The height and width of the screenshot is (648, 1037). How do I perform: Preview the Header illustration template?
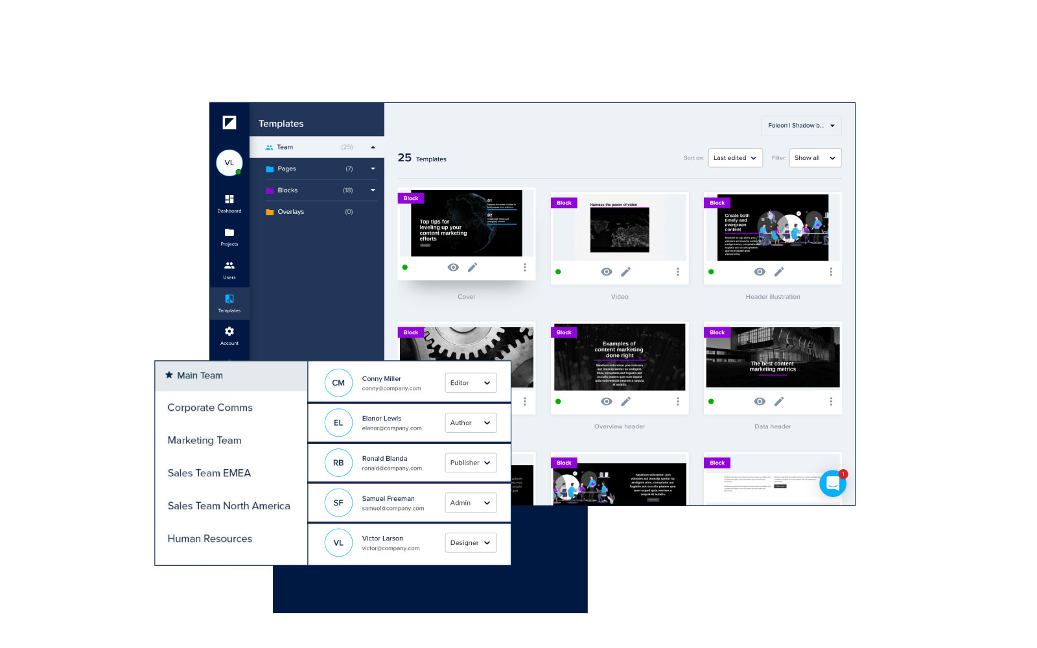click(x=759, y=272)
